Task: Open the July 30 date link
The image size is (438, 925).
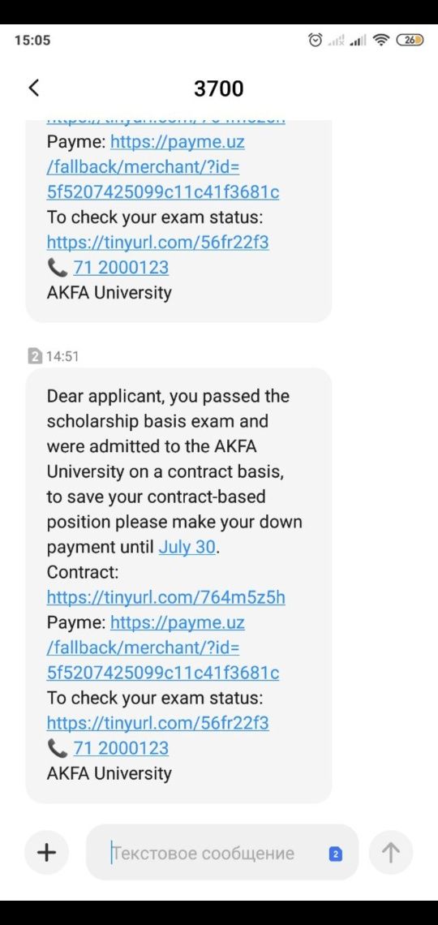Action: pyautogui.click(x=187, y=547)
